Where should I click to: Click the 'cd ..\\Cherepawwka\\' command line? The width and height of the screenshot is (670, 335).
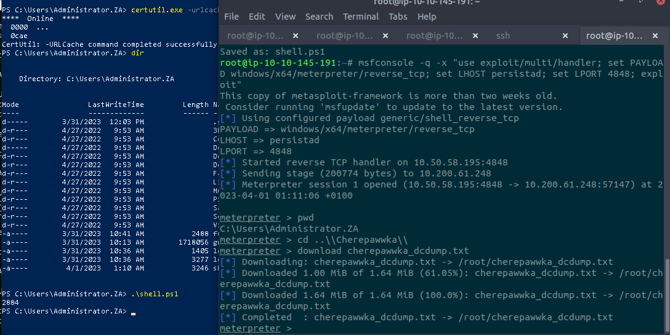pyautogui.click(x=313, y=240)
